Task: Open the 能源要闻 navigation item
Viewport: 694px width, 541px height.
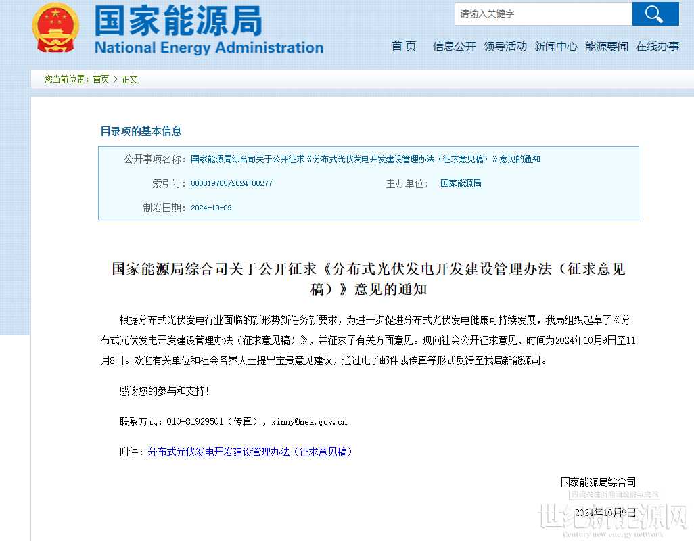Action: point(606,46)
